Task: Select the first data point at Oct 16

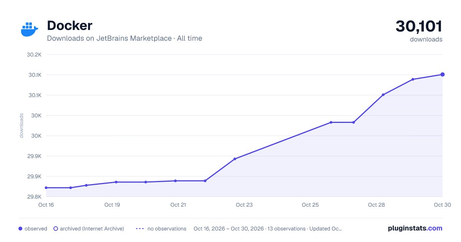Action: tap(46, 188)
